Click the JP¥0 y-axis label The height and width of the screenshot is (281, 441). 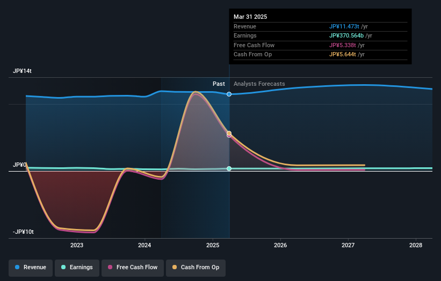pyautogui.click(x=19, y=165)
